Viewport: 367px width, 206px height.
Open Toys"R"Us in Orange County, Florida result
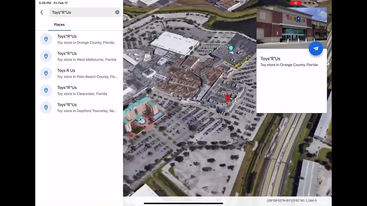coord(79,39)
